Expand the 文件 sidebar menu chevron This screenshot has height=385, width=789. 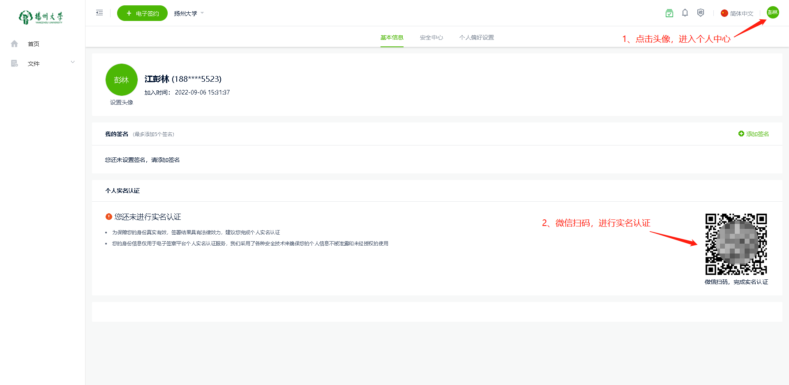tap(73, 62)
